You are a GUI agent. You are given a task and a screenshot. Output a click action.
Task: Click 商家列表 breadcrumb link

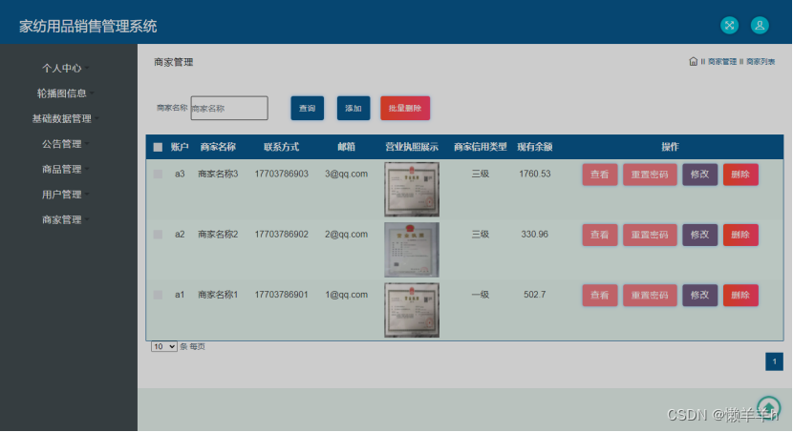(x=761, y=62)
